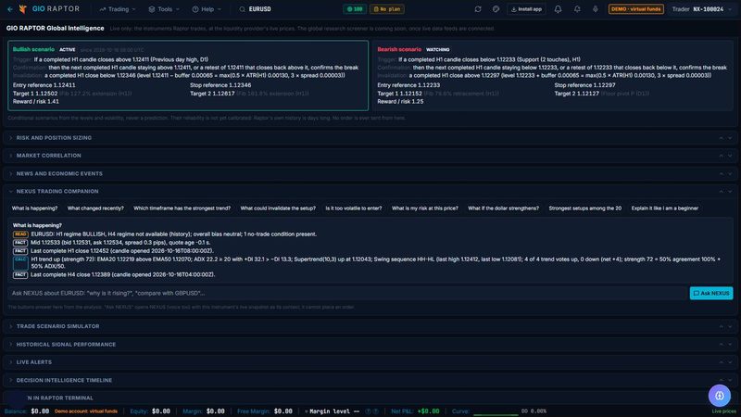The image size is (741, 417).
Task: Open the Trading menu
Action: (118, 9)
